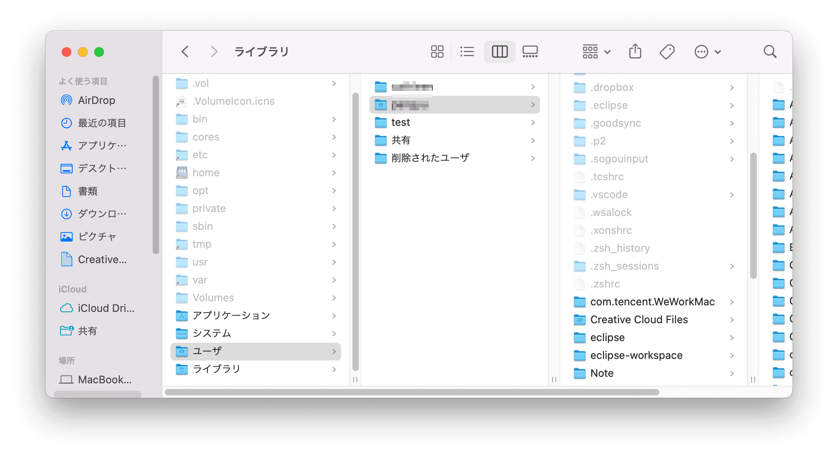Select the eclipse-workspace folder
This screenshot has width=838, height=458.
(x=636, y=355)
